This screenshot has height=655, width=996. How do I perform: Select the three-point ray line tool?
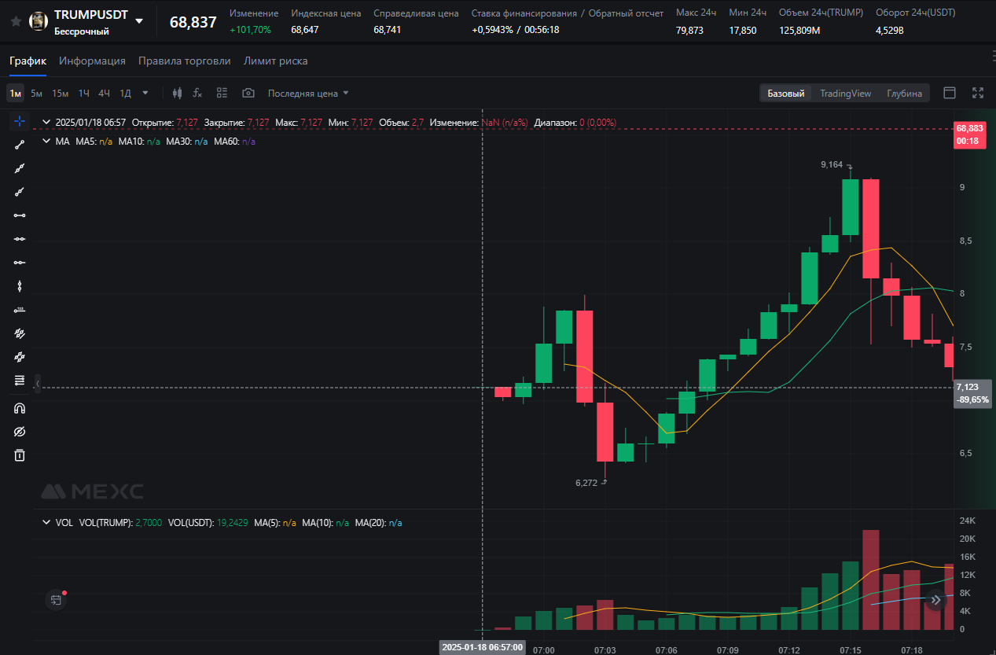pyautogui.click(x=20, y=168)
